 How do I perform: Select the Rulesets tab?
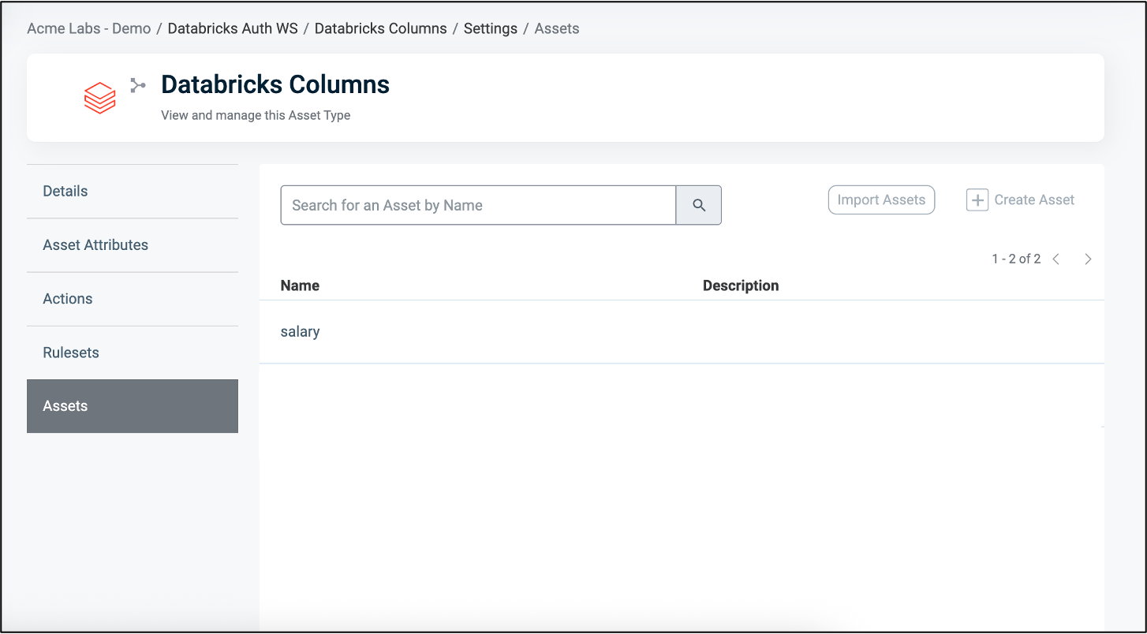pos(133,352)
